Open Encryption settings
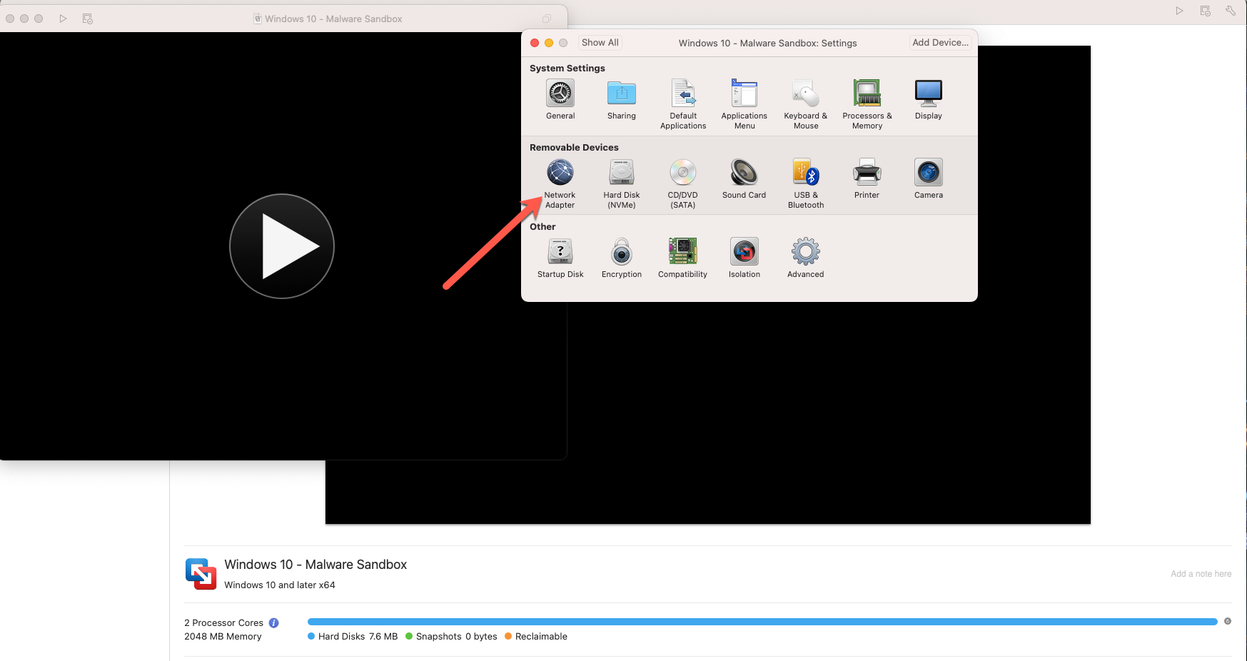Viewport: 1247px width, 661px height. 621,253
